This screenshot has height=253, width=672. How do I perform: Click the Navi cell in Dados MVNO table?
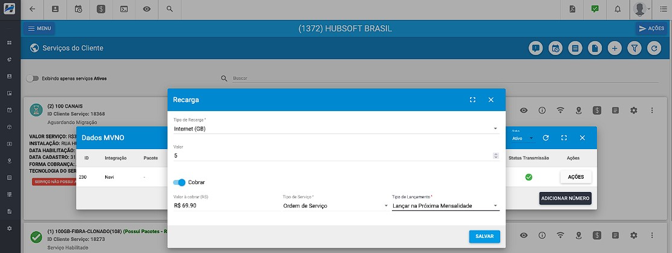(110, 177)
